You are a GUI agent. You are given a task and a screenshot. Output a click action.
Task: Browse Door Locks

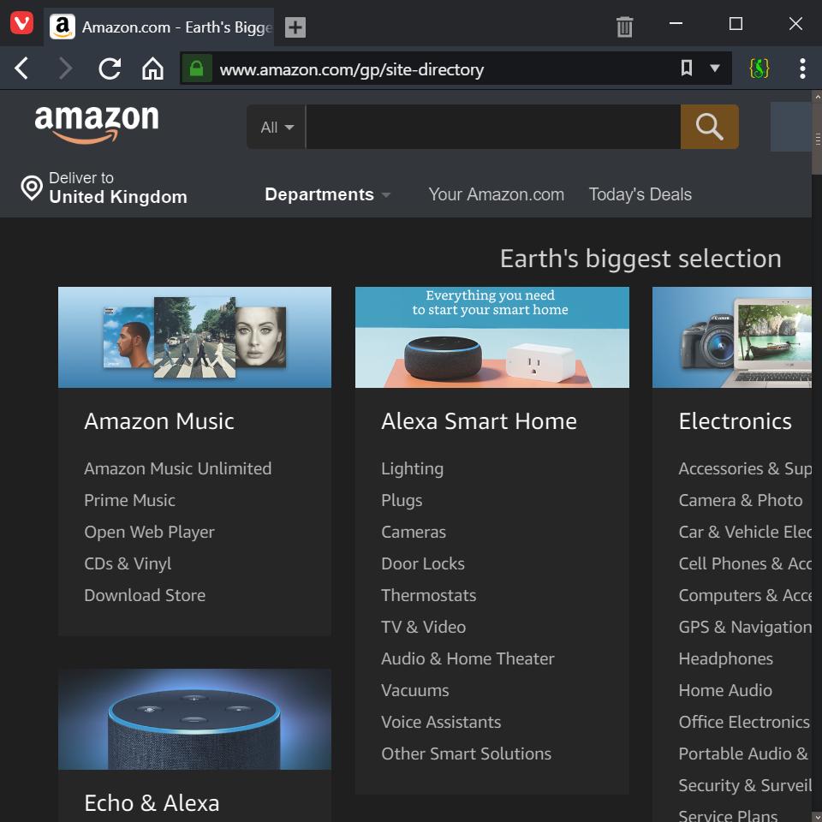click(x=422, y=564)
